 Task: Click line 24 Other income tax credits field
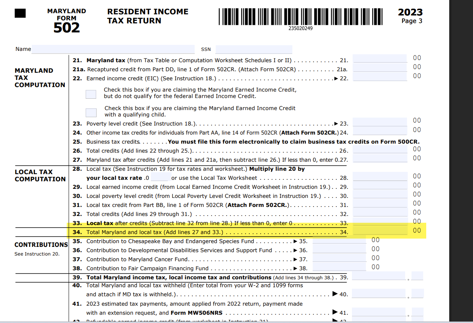tap(380, 130)
